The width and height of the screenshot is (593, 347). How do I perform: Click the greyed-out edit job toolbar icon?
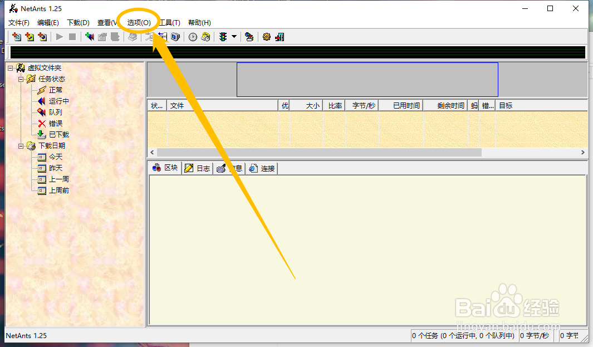[x=102, y=37]
